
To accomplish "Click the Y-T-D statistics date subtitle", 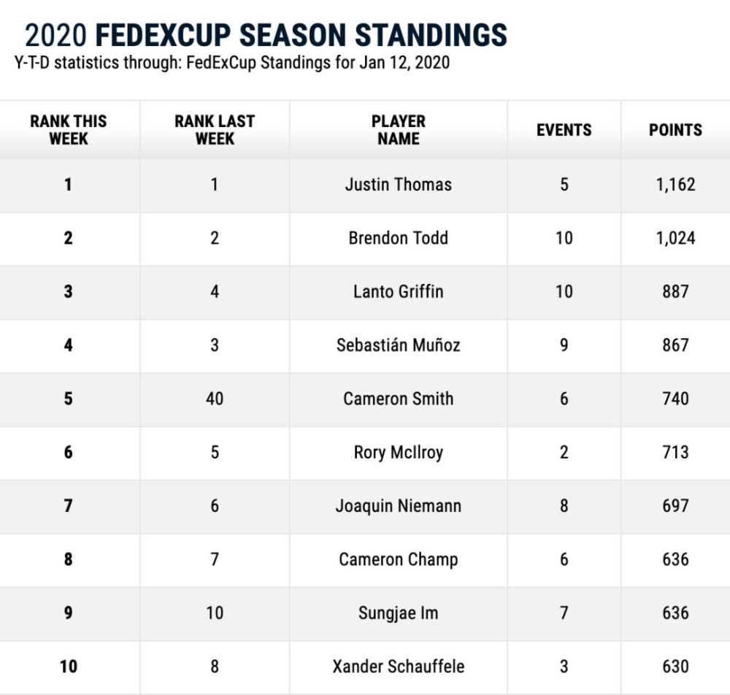I will 232,63.
